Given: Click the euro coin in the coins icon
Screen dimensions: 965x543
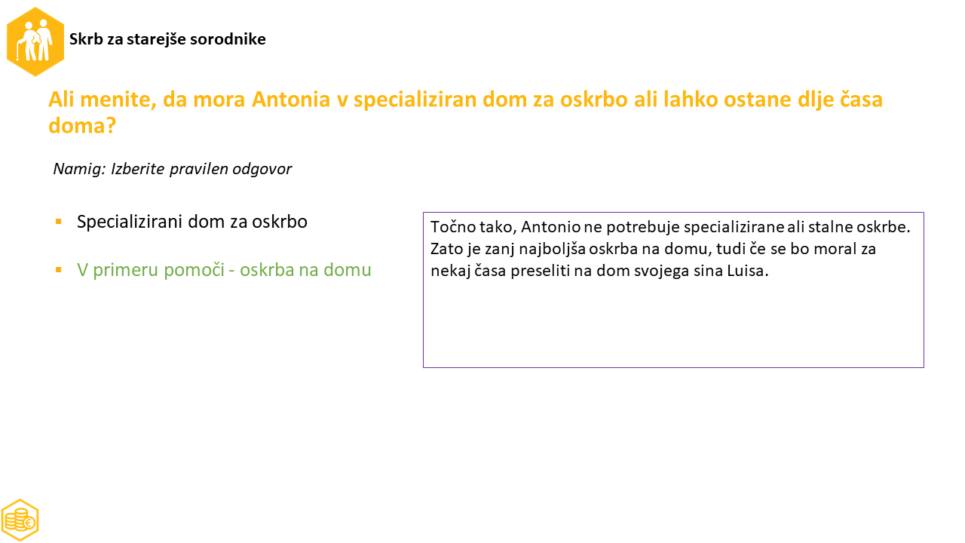Looking at the screenshot, I should [29, 523].
